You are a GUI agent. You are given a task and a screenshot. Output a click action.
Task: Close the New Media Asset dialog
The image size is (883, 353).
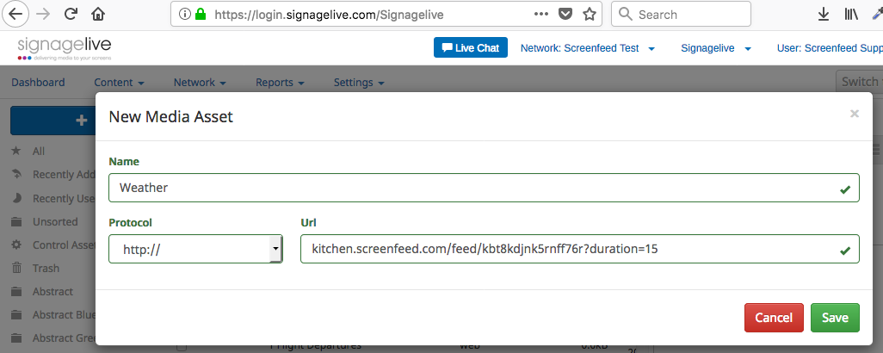(854, 114)
